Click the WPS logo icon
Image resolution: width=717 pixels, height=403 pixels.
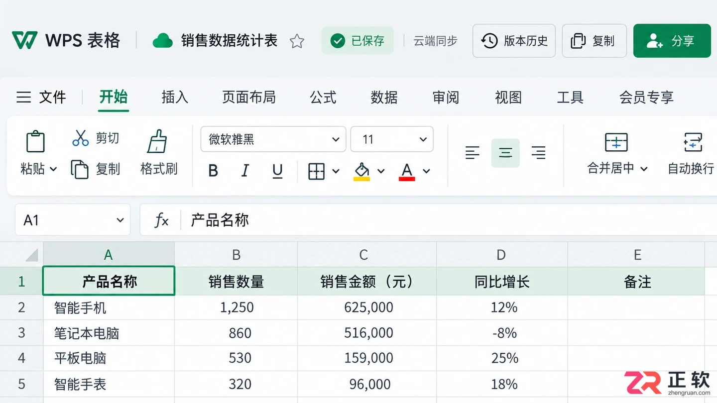click(x=25, y=40)
